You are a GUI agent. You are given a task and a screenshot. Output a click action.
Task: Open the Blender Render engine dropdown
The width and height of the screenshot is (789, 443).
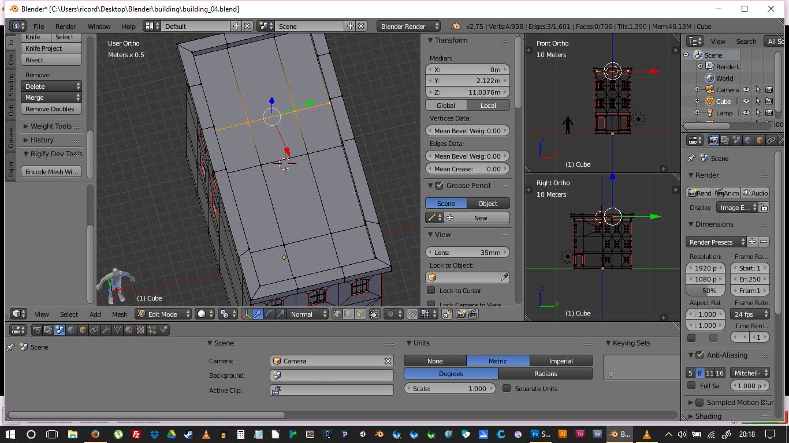(408, 26)
